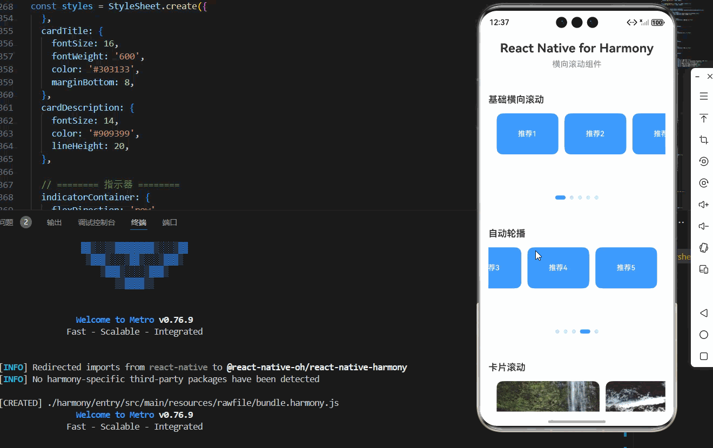The image size is (713, 448).
Task: Click the active first indicator in 基础横向滚动
Action: (x=560, y=198)
